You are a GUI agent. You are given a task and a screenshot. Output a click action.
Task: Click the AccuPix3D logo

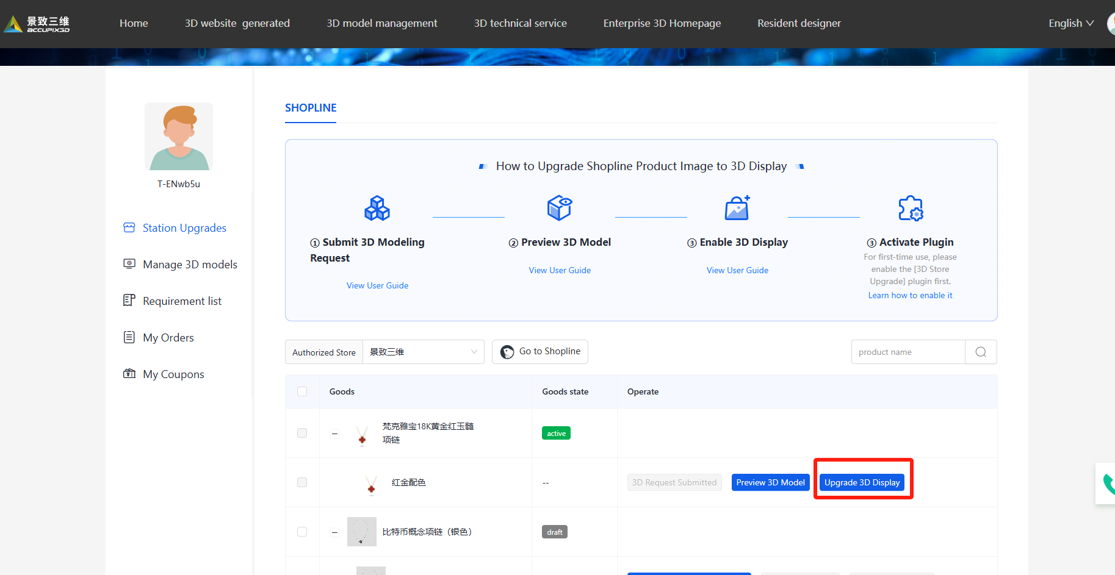tap(37, 24)
